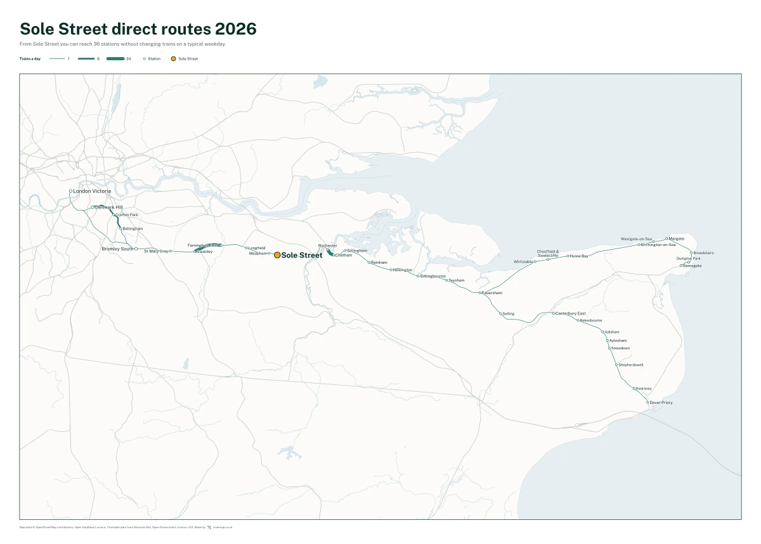Click the thin 1-train line legend sample
Image resolution: width=761 pixels, height=544 pixels.
tap(58, 58)
